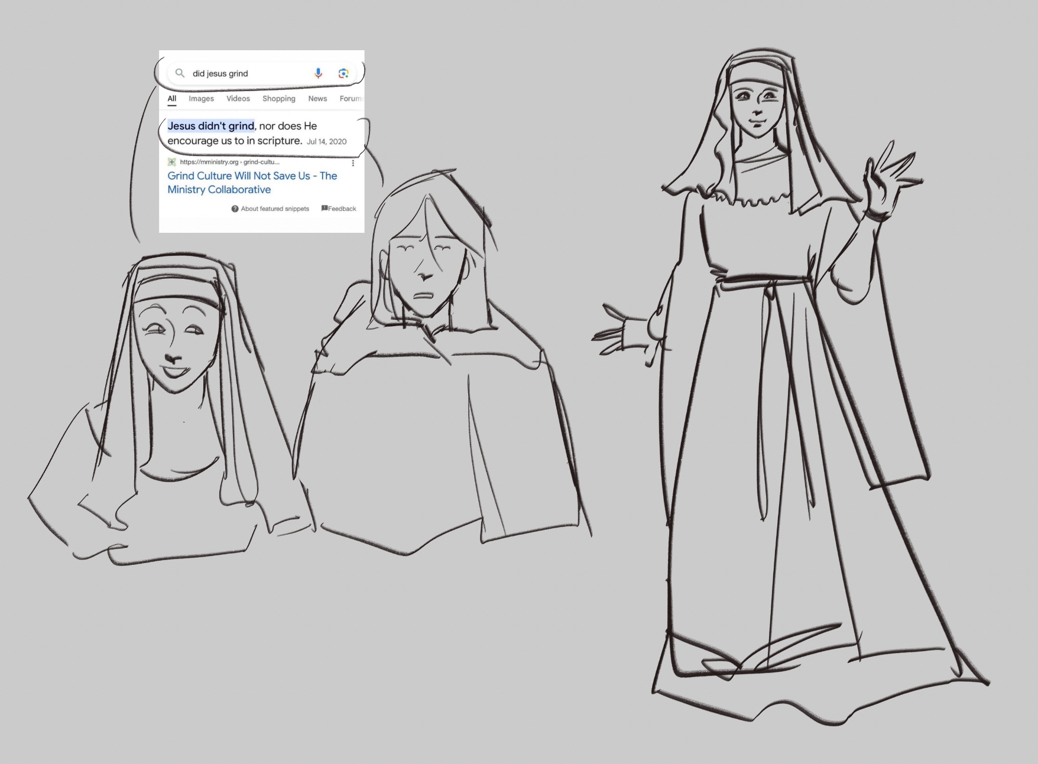Click 'About featured snippets' text link
The height and width of the screenshot is (764, 1038).
(x=275, y=209)
